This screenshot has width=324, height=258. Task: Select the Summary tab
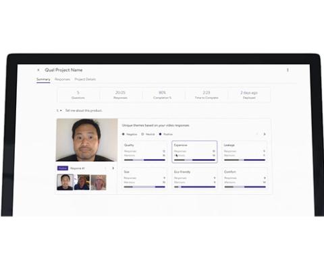click(x=43, y=79)
